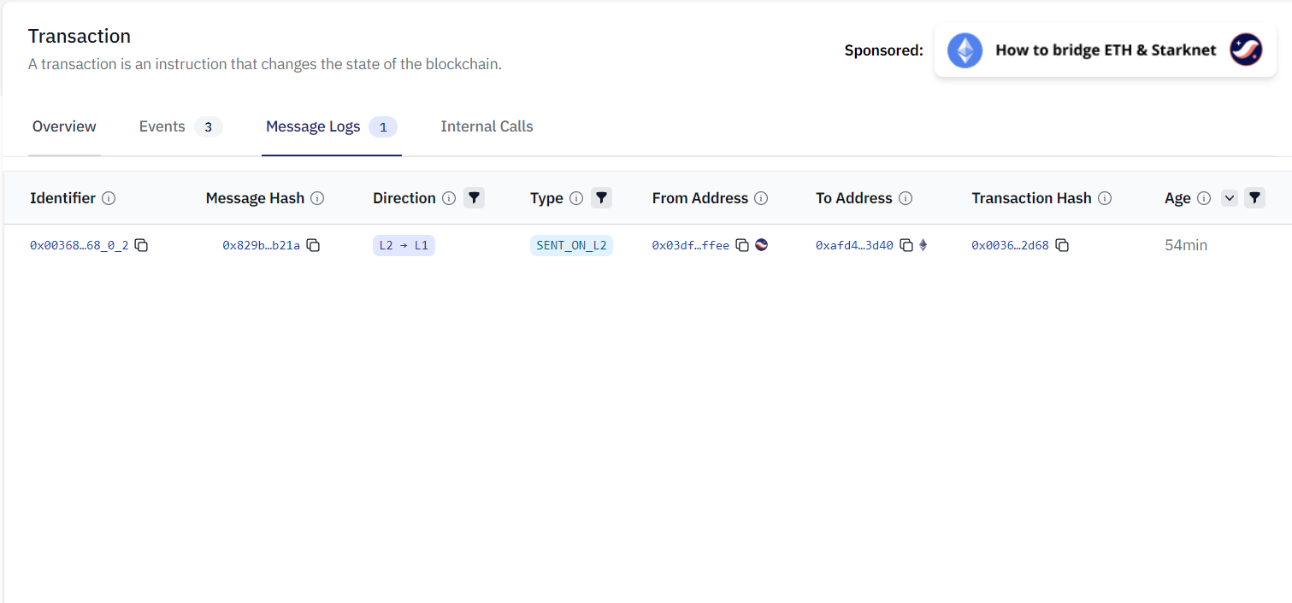Screen dimensions: 1292x603
Task: Click the info icon beside Message Hash
Action: (317, 198)
